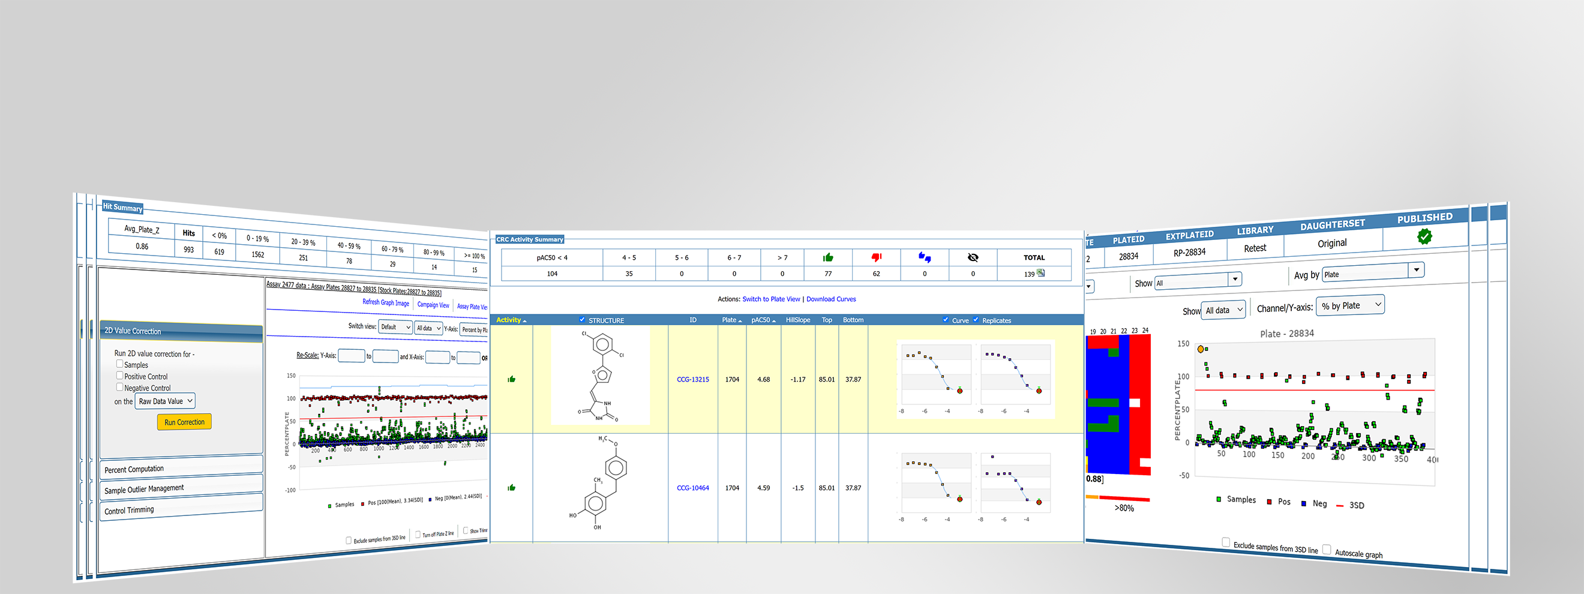This screenshot has width=1584, height=594.
Task: Enable the Positive Control checkbox
Action: (x=120, y=375)
